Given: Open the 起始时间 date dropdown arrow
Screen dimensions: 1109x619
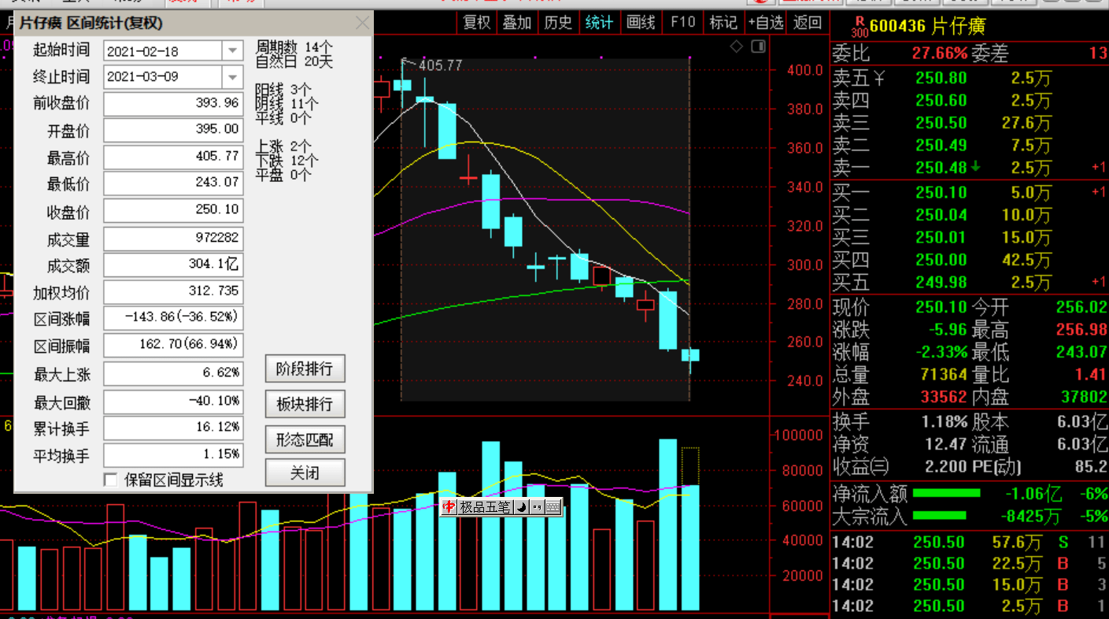Looking at the screenshot, I should (233, 51).
